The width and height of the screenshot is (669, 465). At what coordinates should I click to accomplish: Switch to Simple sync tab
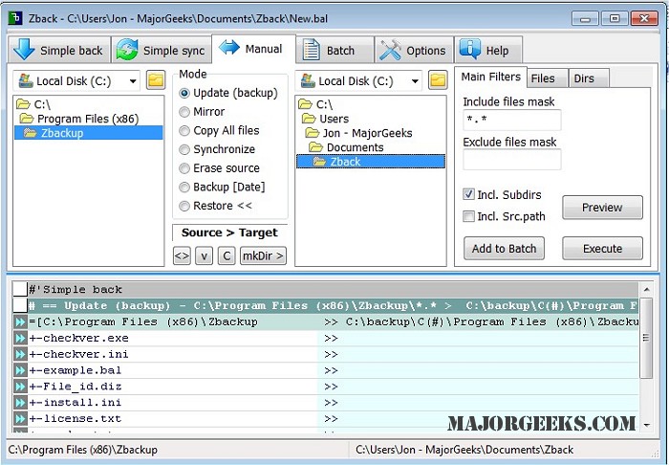tap(162, 50)
